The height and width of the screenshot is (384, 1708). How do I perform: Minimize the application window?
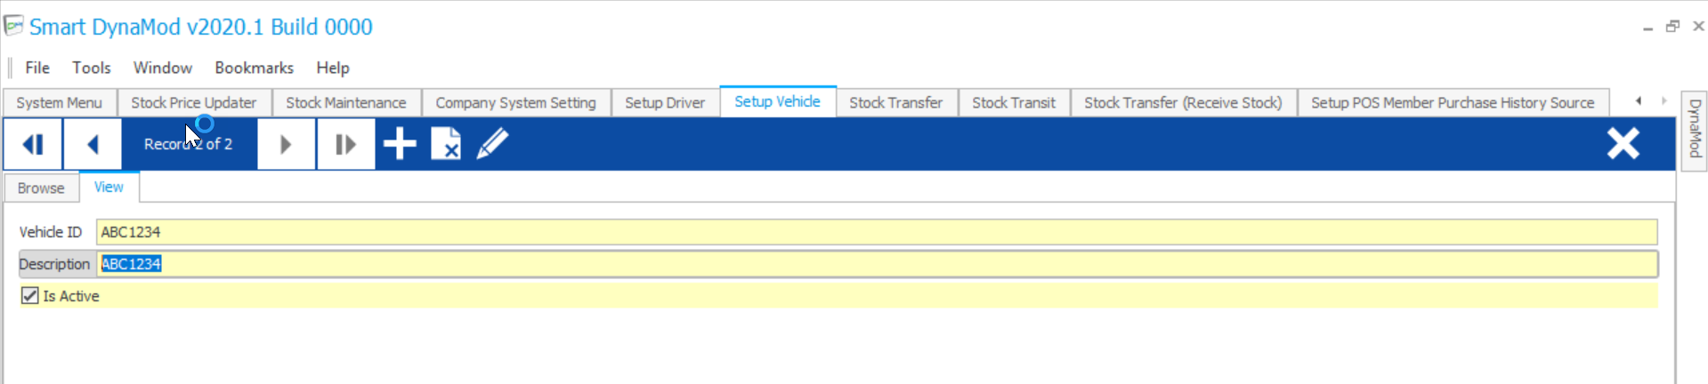[1647, 27]
